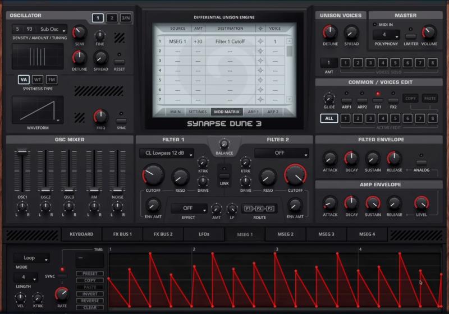Click the MSEG REVERSE button
Image resolution: width=449 pixels, height=314 pixels.
[x=90, y=301]
